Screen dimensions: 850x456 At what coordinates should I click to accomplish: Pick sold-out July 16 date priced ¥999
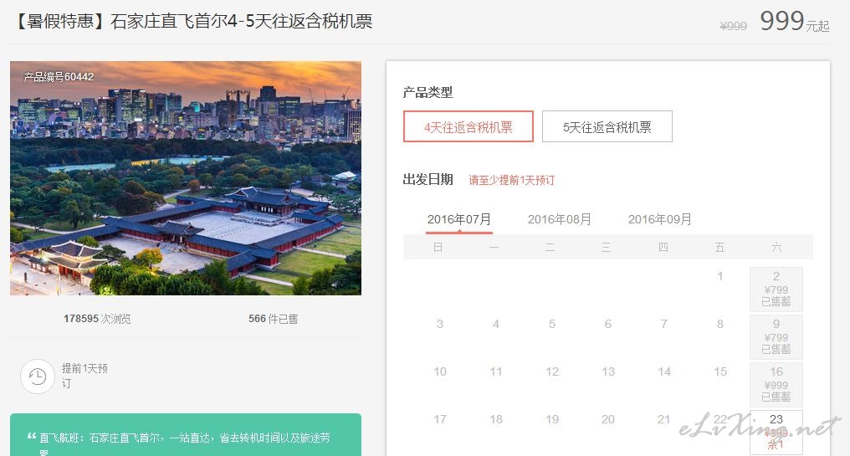pyautogui.click(x=776, y=384)
